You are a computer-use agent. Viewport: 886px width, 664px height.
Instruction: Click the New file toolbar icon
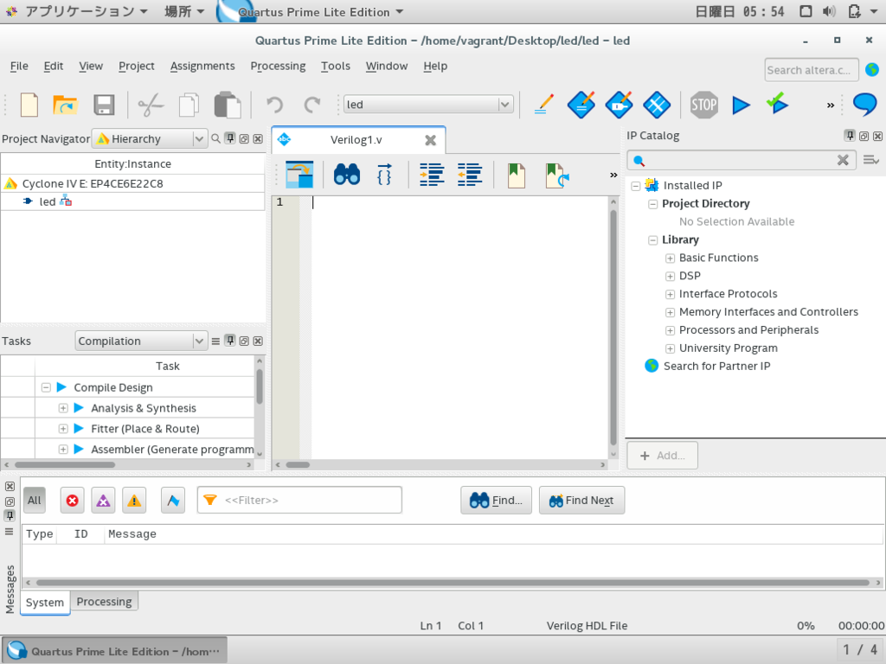(x=29, y=105)
